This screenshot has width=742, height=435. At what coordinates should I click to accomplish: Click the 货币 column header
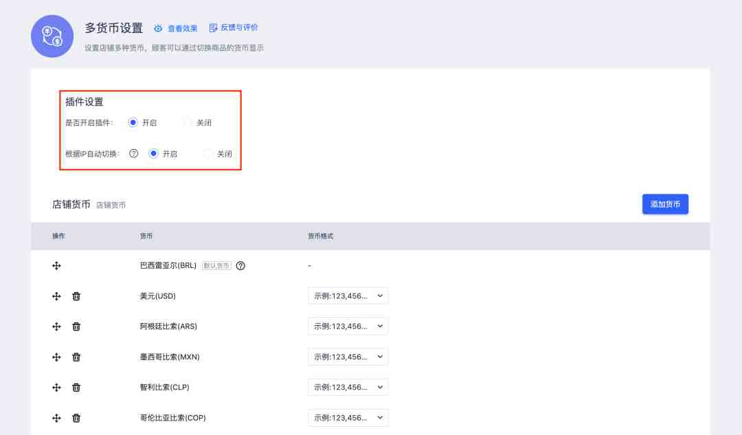click(146, 236)
